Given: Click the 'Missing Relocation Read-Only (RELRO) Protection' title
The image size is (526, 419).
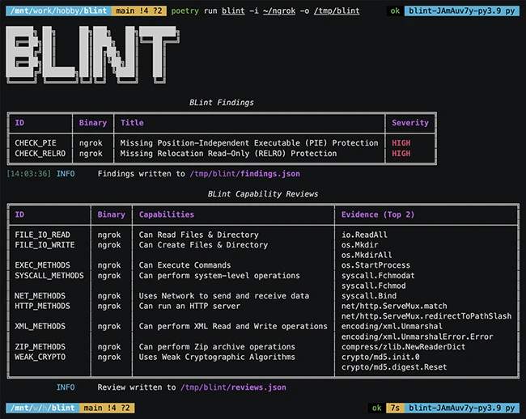Looking at the screenshot, I should [228, 154].
